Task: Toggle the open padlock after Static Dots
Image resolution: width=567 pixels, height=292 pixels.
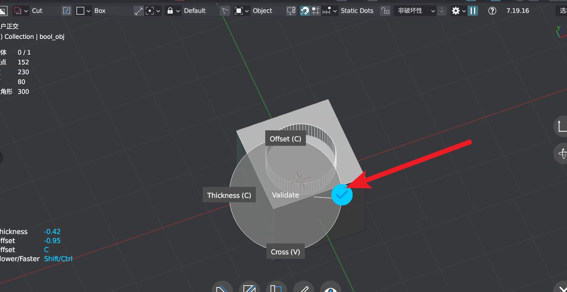Action: click(385, 11)
